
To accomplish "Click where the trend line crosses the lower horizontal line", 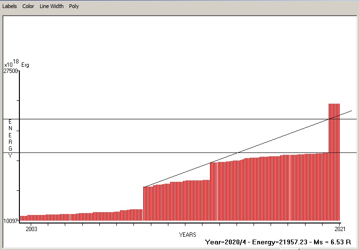I will [x=237, y=152].
